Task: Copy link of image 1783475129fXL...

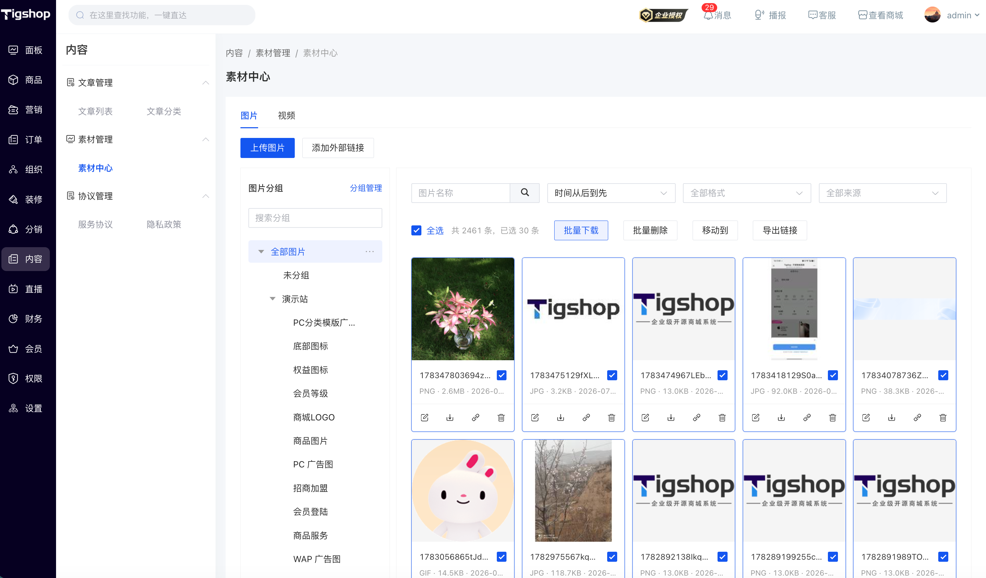Action: coord(586,418)
